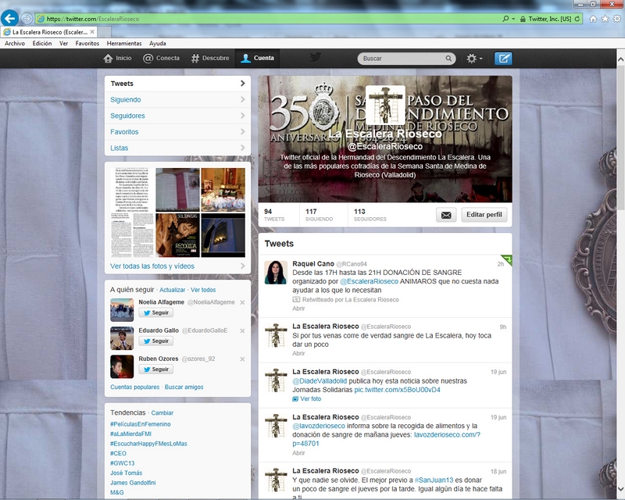Open the #GWC13 trend
This screenshot has height=500, width=625.
[123, 463]
